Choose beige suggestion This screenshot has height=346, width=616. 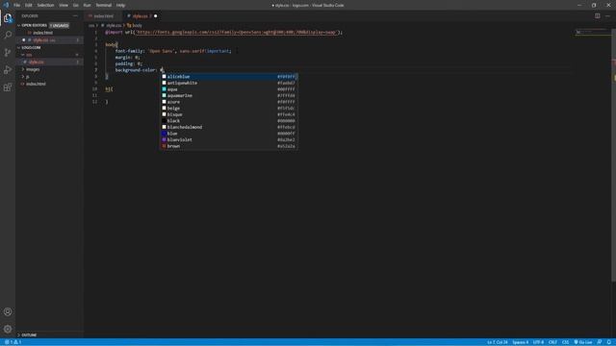[x=229, y=108]
